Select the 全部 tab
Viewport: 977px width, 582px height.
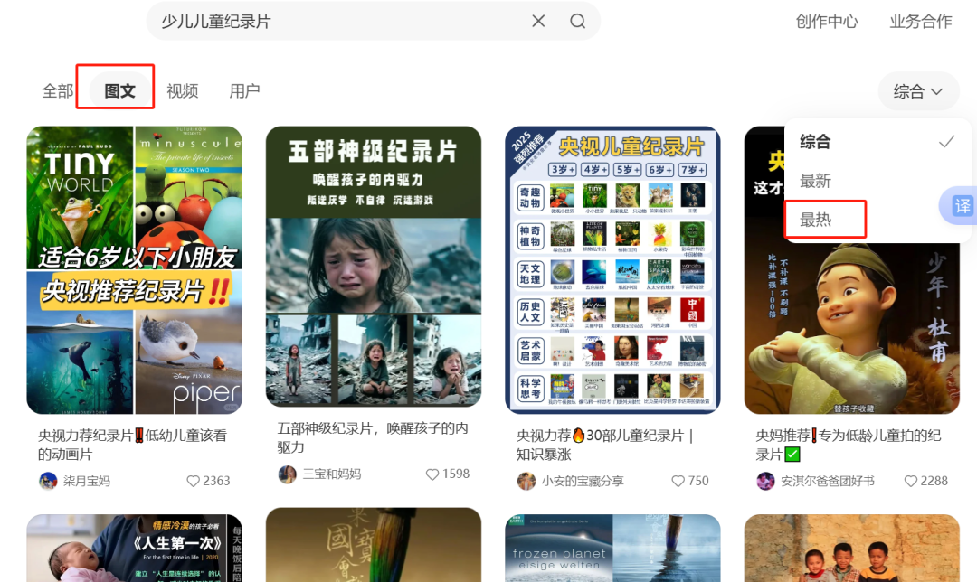point(57,91)
